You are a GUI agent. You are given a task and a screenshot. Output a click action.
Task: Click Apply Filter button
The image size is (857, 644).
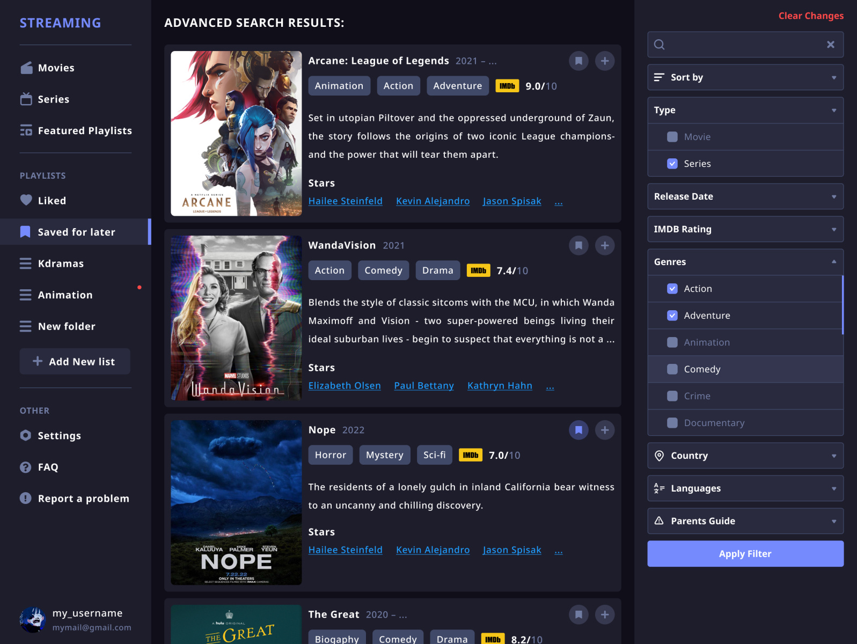pos(745,554)
